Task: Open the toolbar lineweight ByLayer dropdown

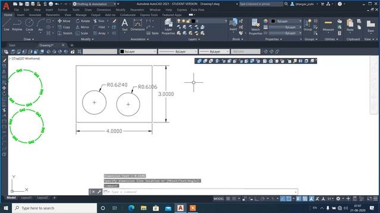Action: pyautogui.click(x=214, y=51)
